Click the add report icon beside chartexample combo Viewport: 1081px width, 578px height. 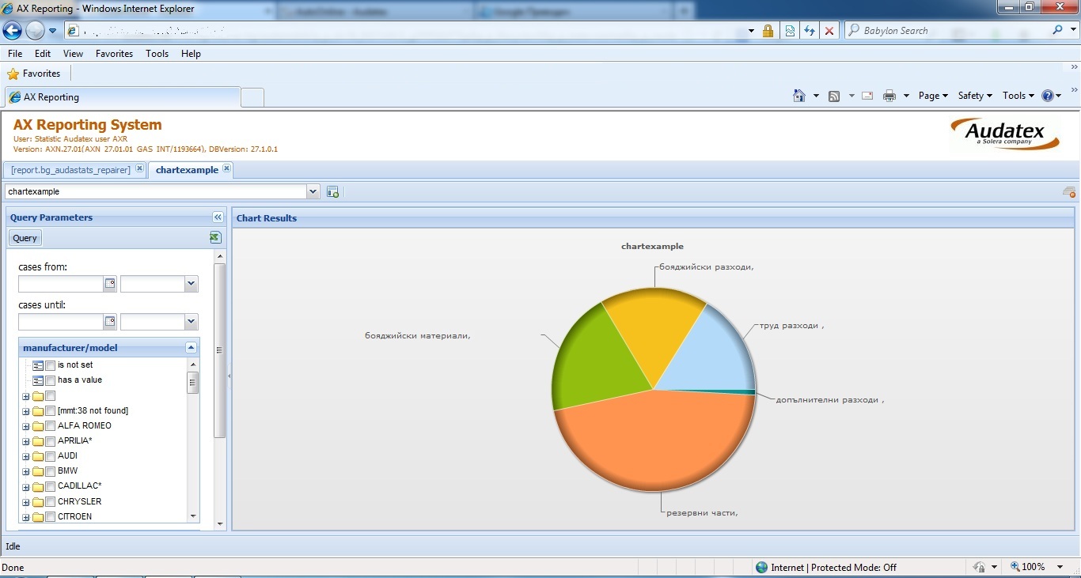[x=332, y=191]
